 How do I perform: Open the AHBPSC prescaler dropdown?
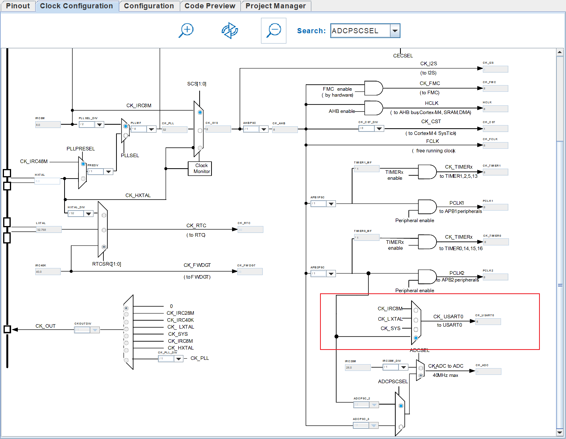[x=264, y=129]
